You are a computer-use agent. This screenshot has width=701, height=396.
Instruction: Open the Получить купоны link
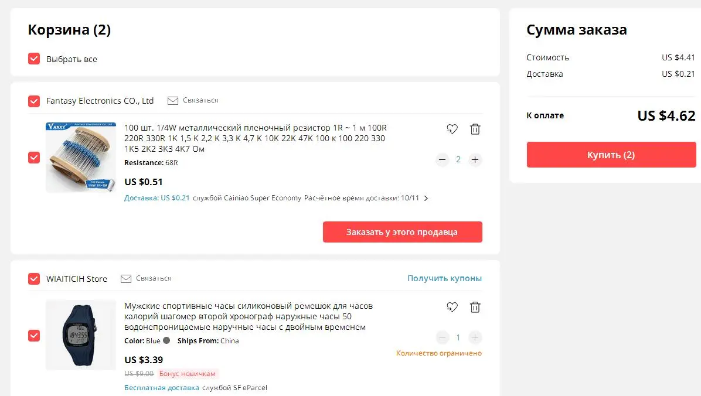pyautogui.click(x=444, y=278)
